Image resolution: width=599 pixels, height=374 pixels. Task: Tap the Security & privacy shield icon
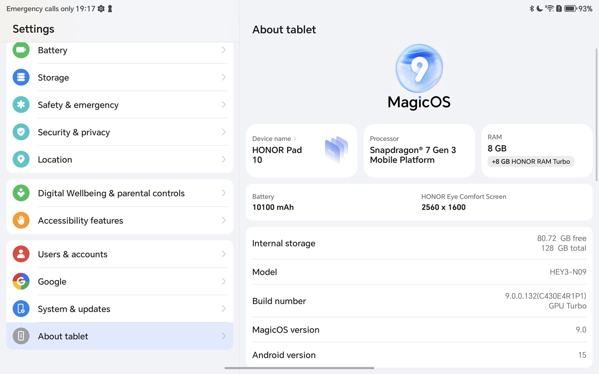(21, 132)
